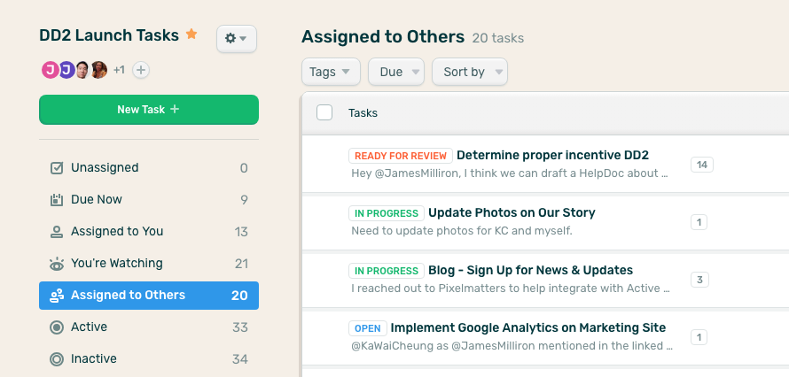Expand the Due filter dropdown
The width and height of the screenshot is (789, 377).
click(396, 73)
